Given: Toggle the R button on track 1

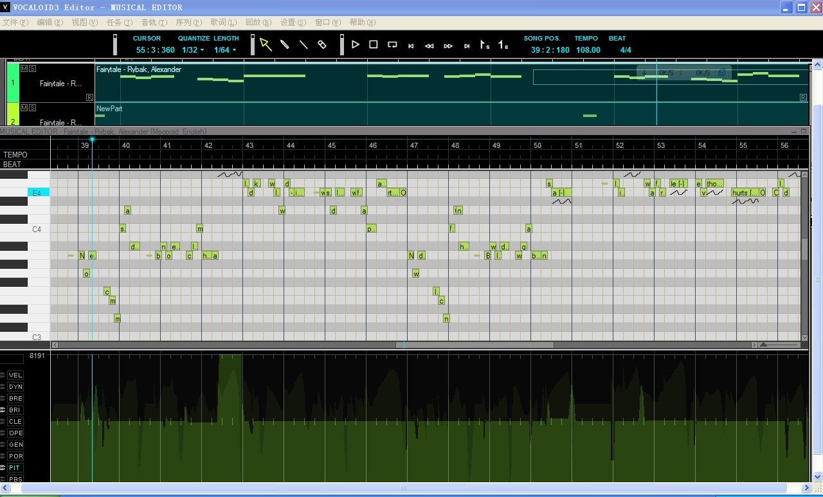Looking at the screenshot, I should pos(90,97).
